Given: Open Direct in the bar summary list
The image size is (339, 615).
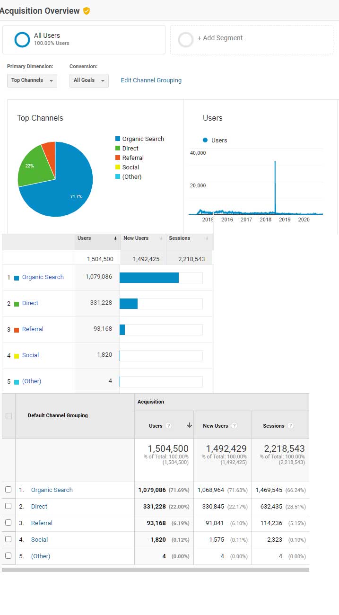Looking at the screenshot, I should pyautogui.click(x=30, y=303).
